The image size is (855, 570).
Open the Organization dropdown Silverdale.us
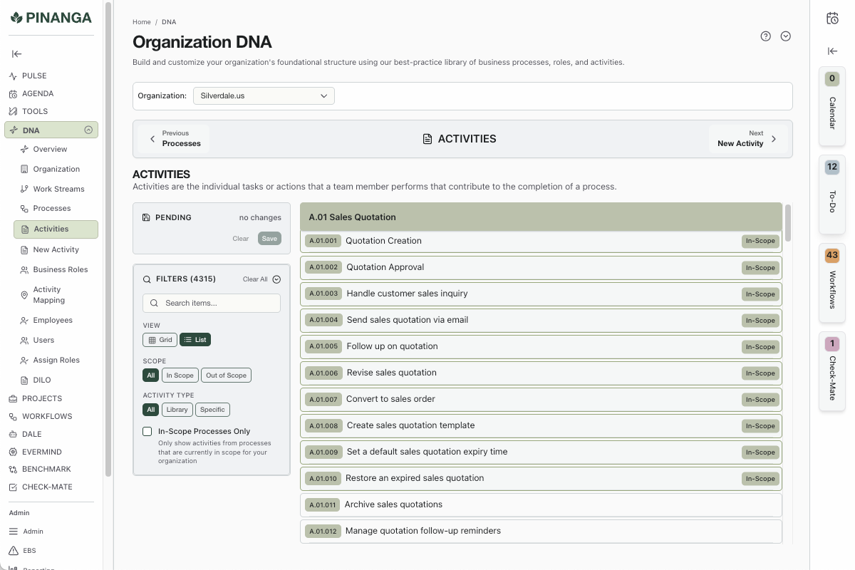coord(264,95)
